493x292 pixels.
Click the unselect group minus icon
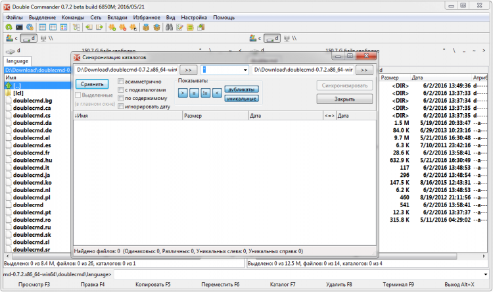point(123,28)
